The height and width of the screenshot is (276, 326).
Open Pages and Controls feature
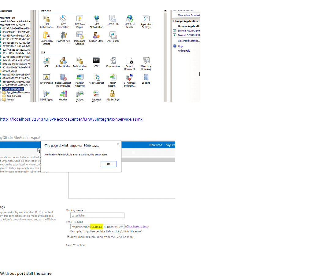pyautogui.click(x=80, y=38)
